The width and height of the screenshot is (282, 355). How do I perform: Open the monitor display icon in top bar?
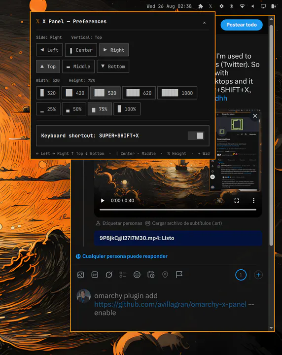point(263,6)
